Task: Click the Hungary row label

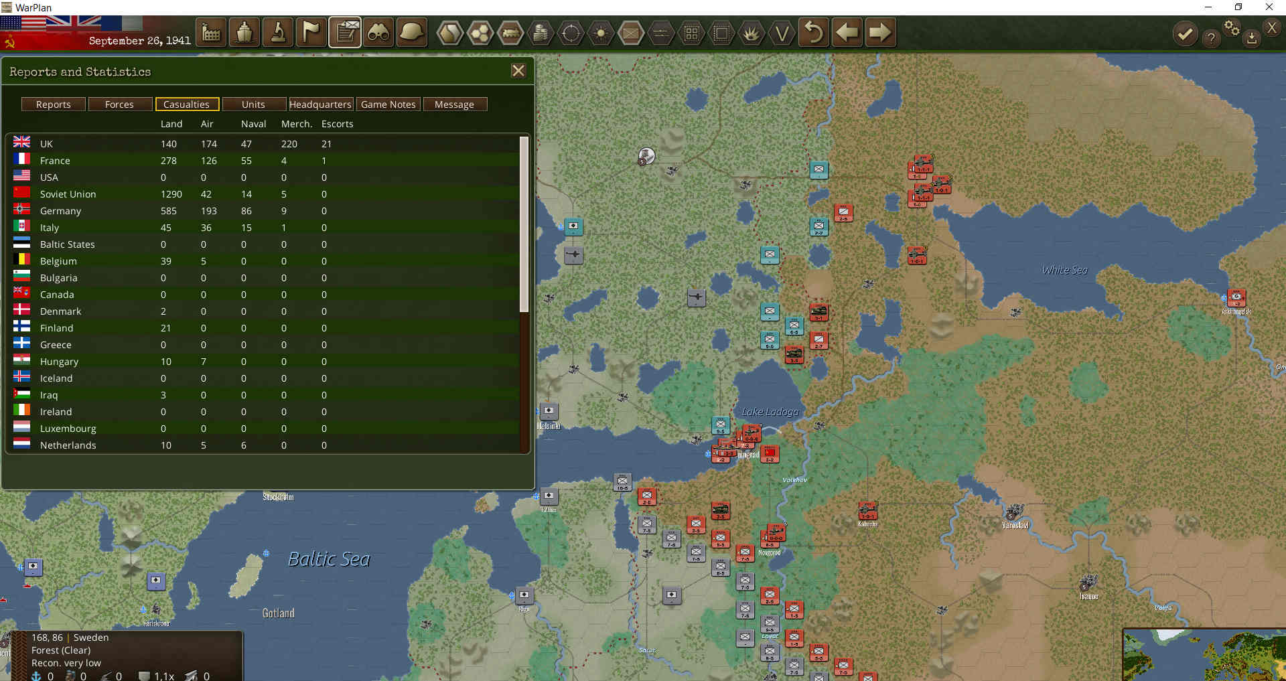Action: pos(59,362)
